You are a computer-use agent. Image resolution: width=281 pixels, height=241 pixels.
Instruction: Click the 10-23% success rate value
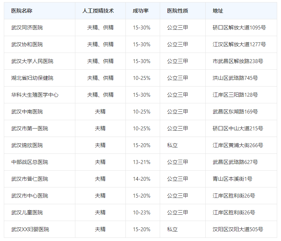click(x=142, y=213)
